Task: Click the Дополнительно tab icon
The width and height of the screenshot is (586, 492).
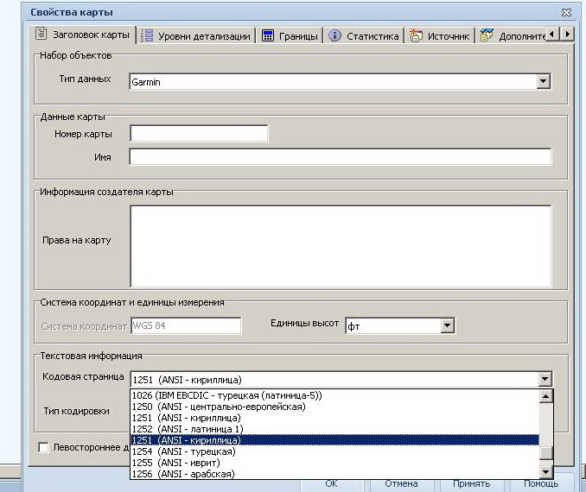Action: point(487,35)
